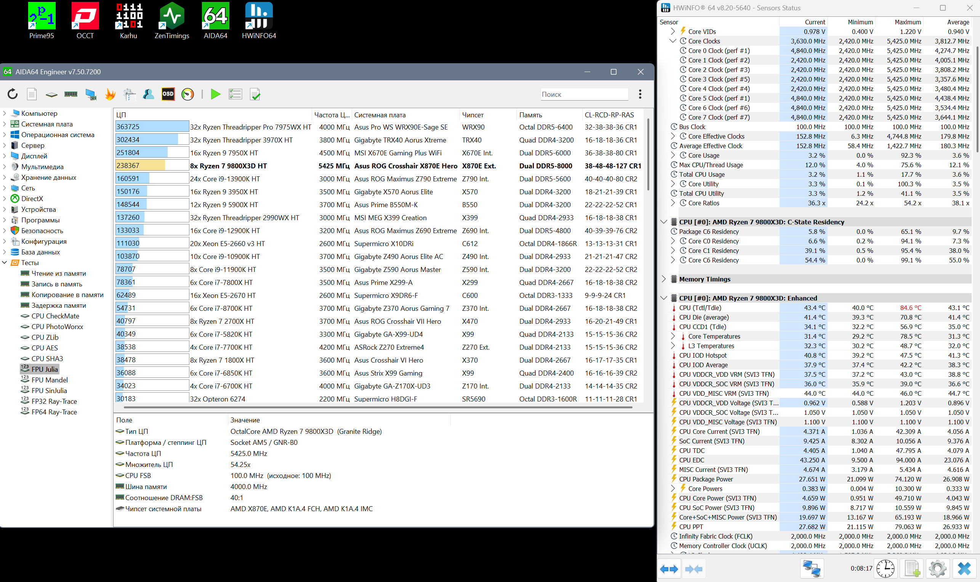Click HWiNFO settings gear icon

coord(937,568)
